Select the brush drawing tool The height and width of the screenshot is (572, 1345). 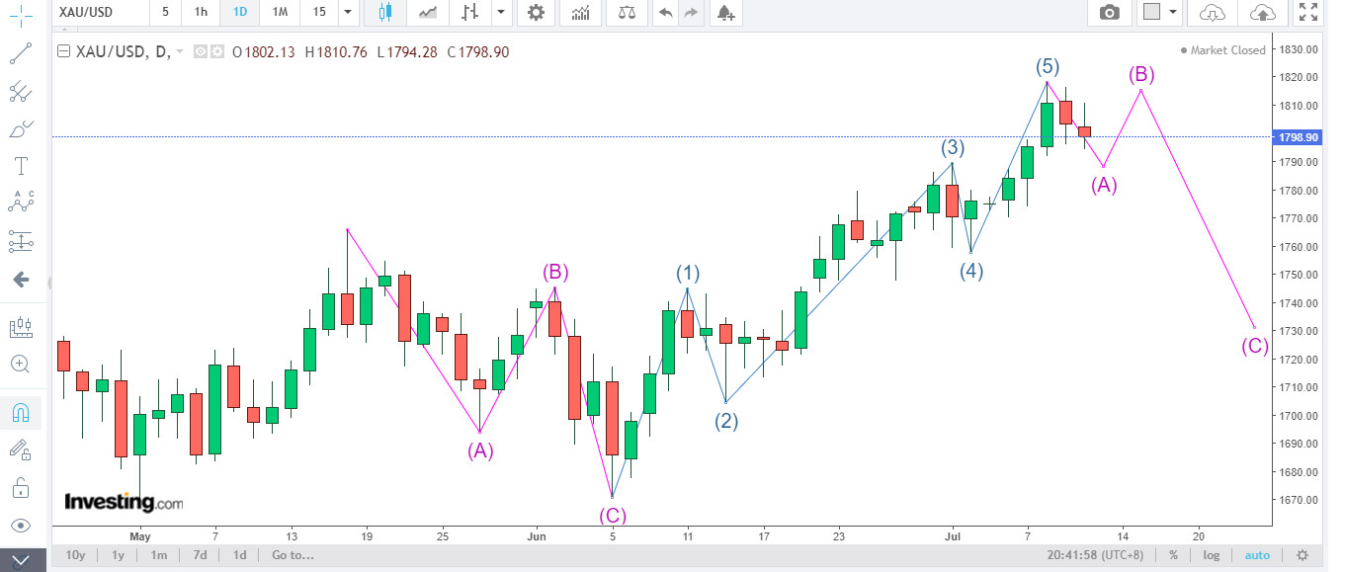pyautogui.click(x=22, y=128)
